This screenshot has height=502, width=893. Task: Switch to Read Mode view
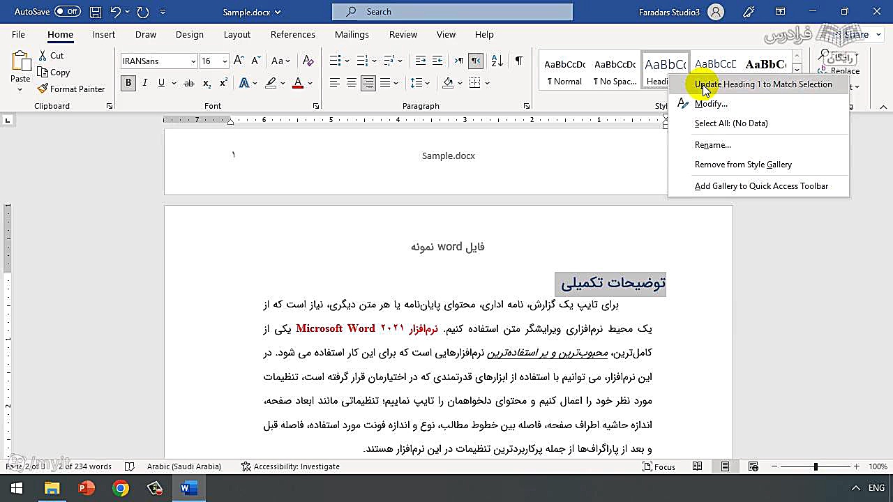698,466
